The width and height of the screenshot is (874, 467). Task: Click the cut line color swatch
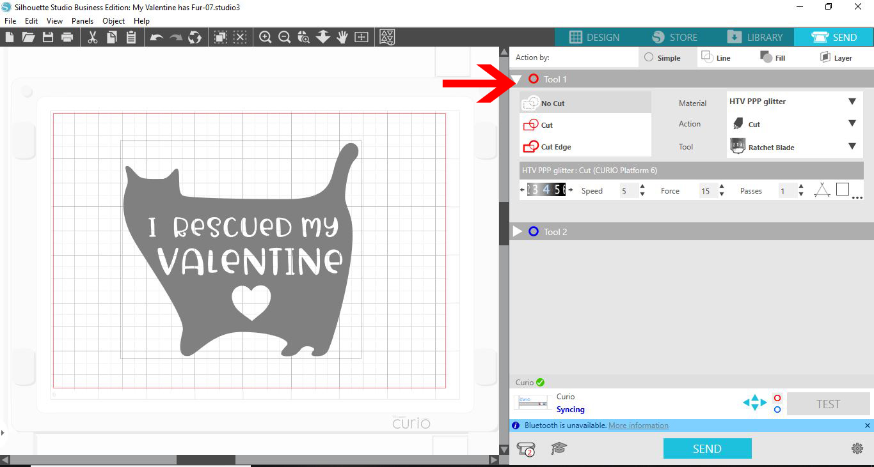[x=842, y=189]
